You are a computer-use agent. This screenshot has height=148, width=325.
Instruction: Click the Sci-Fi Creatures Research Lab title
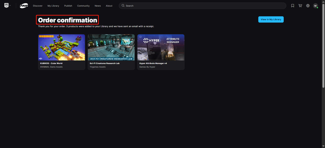pos(105,63)
